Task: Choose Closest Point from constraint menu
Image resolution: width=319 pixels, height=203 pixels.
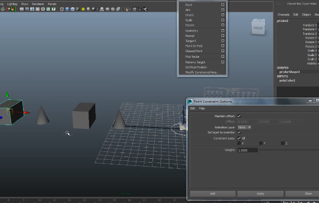Action: [193, 51]
